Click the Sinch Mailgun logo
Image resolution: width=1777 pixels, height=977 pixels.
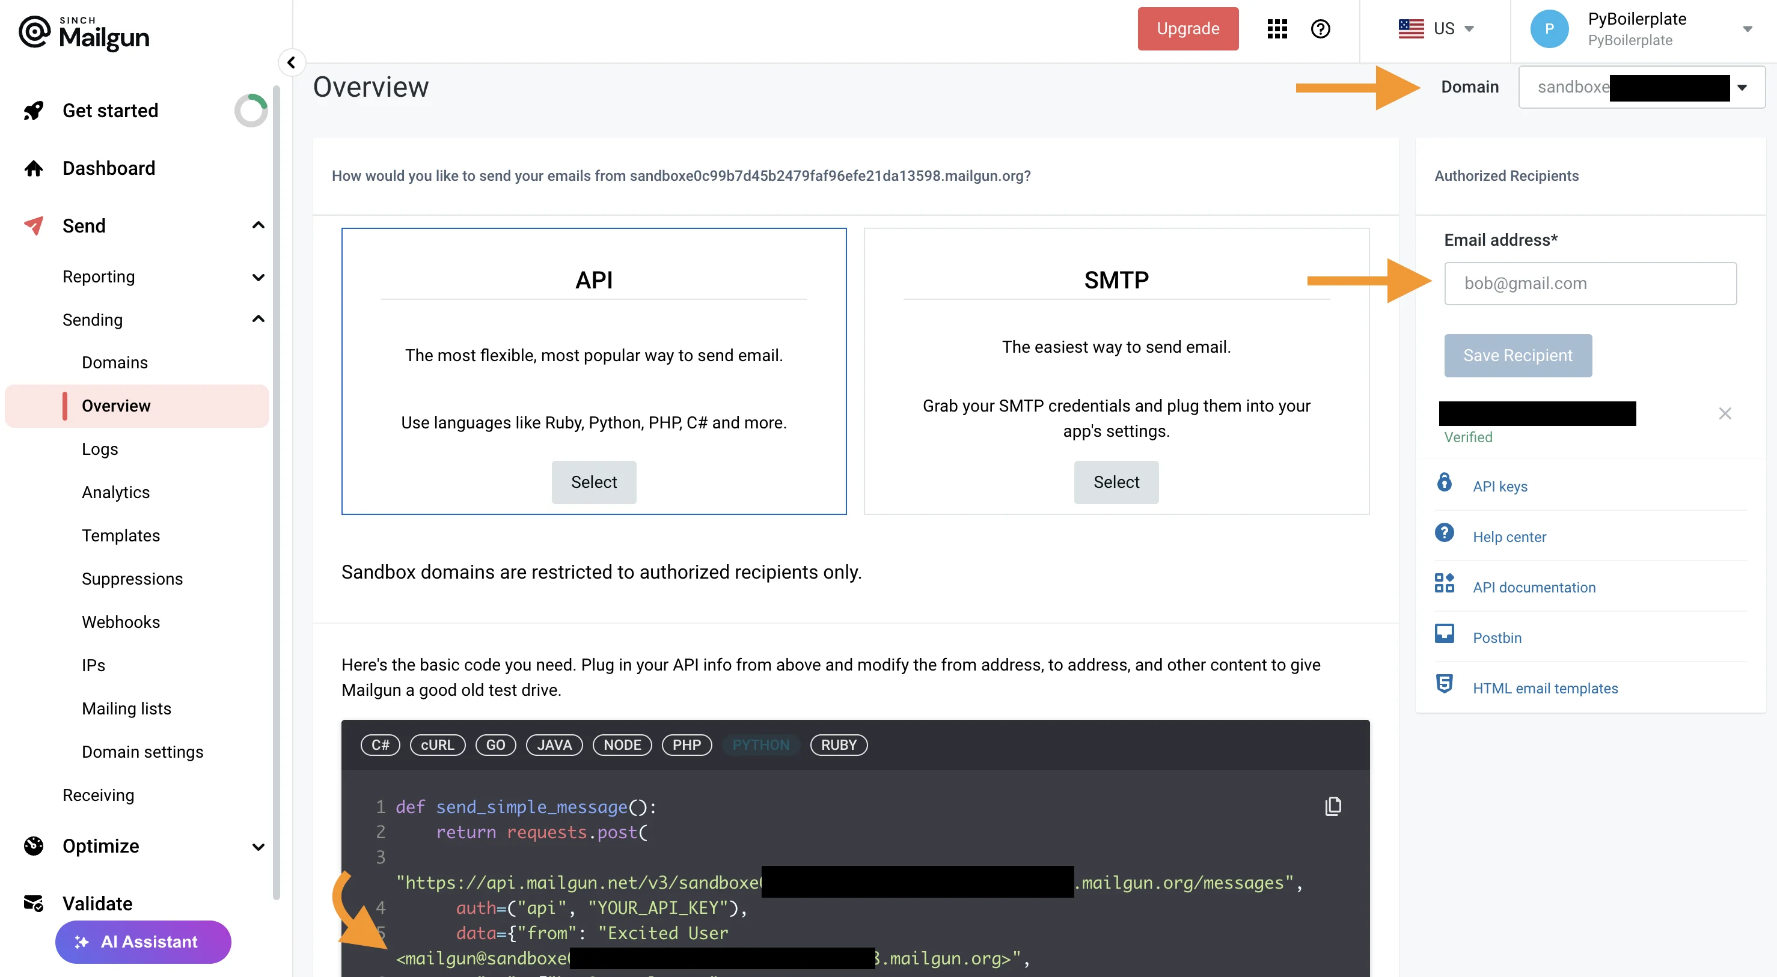(84, 32)
